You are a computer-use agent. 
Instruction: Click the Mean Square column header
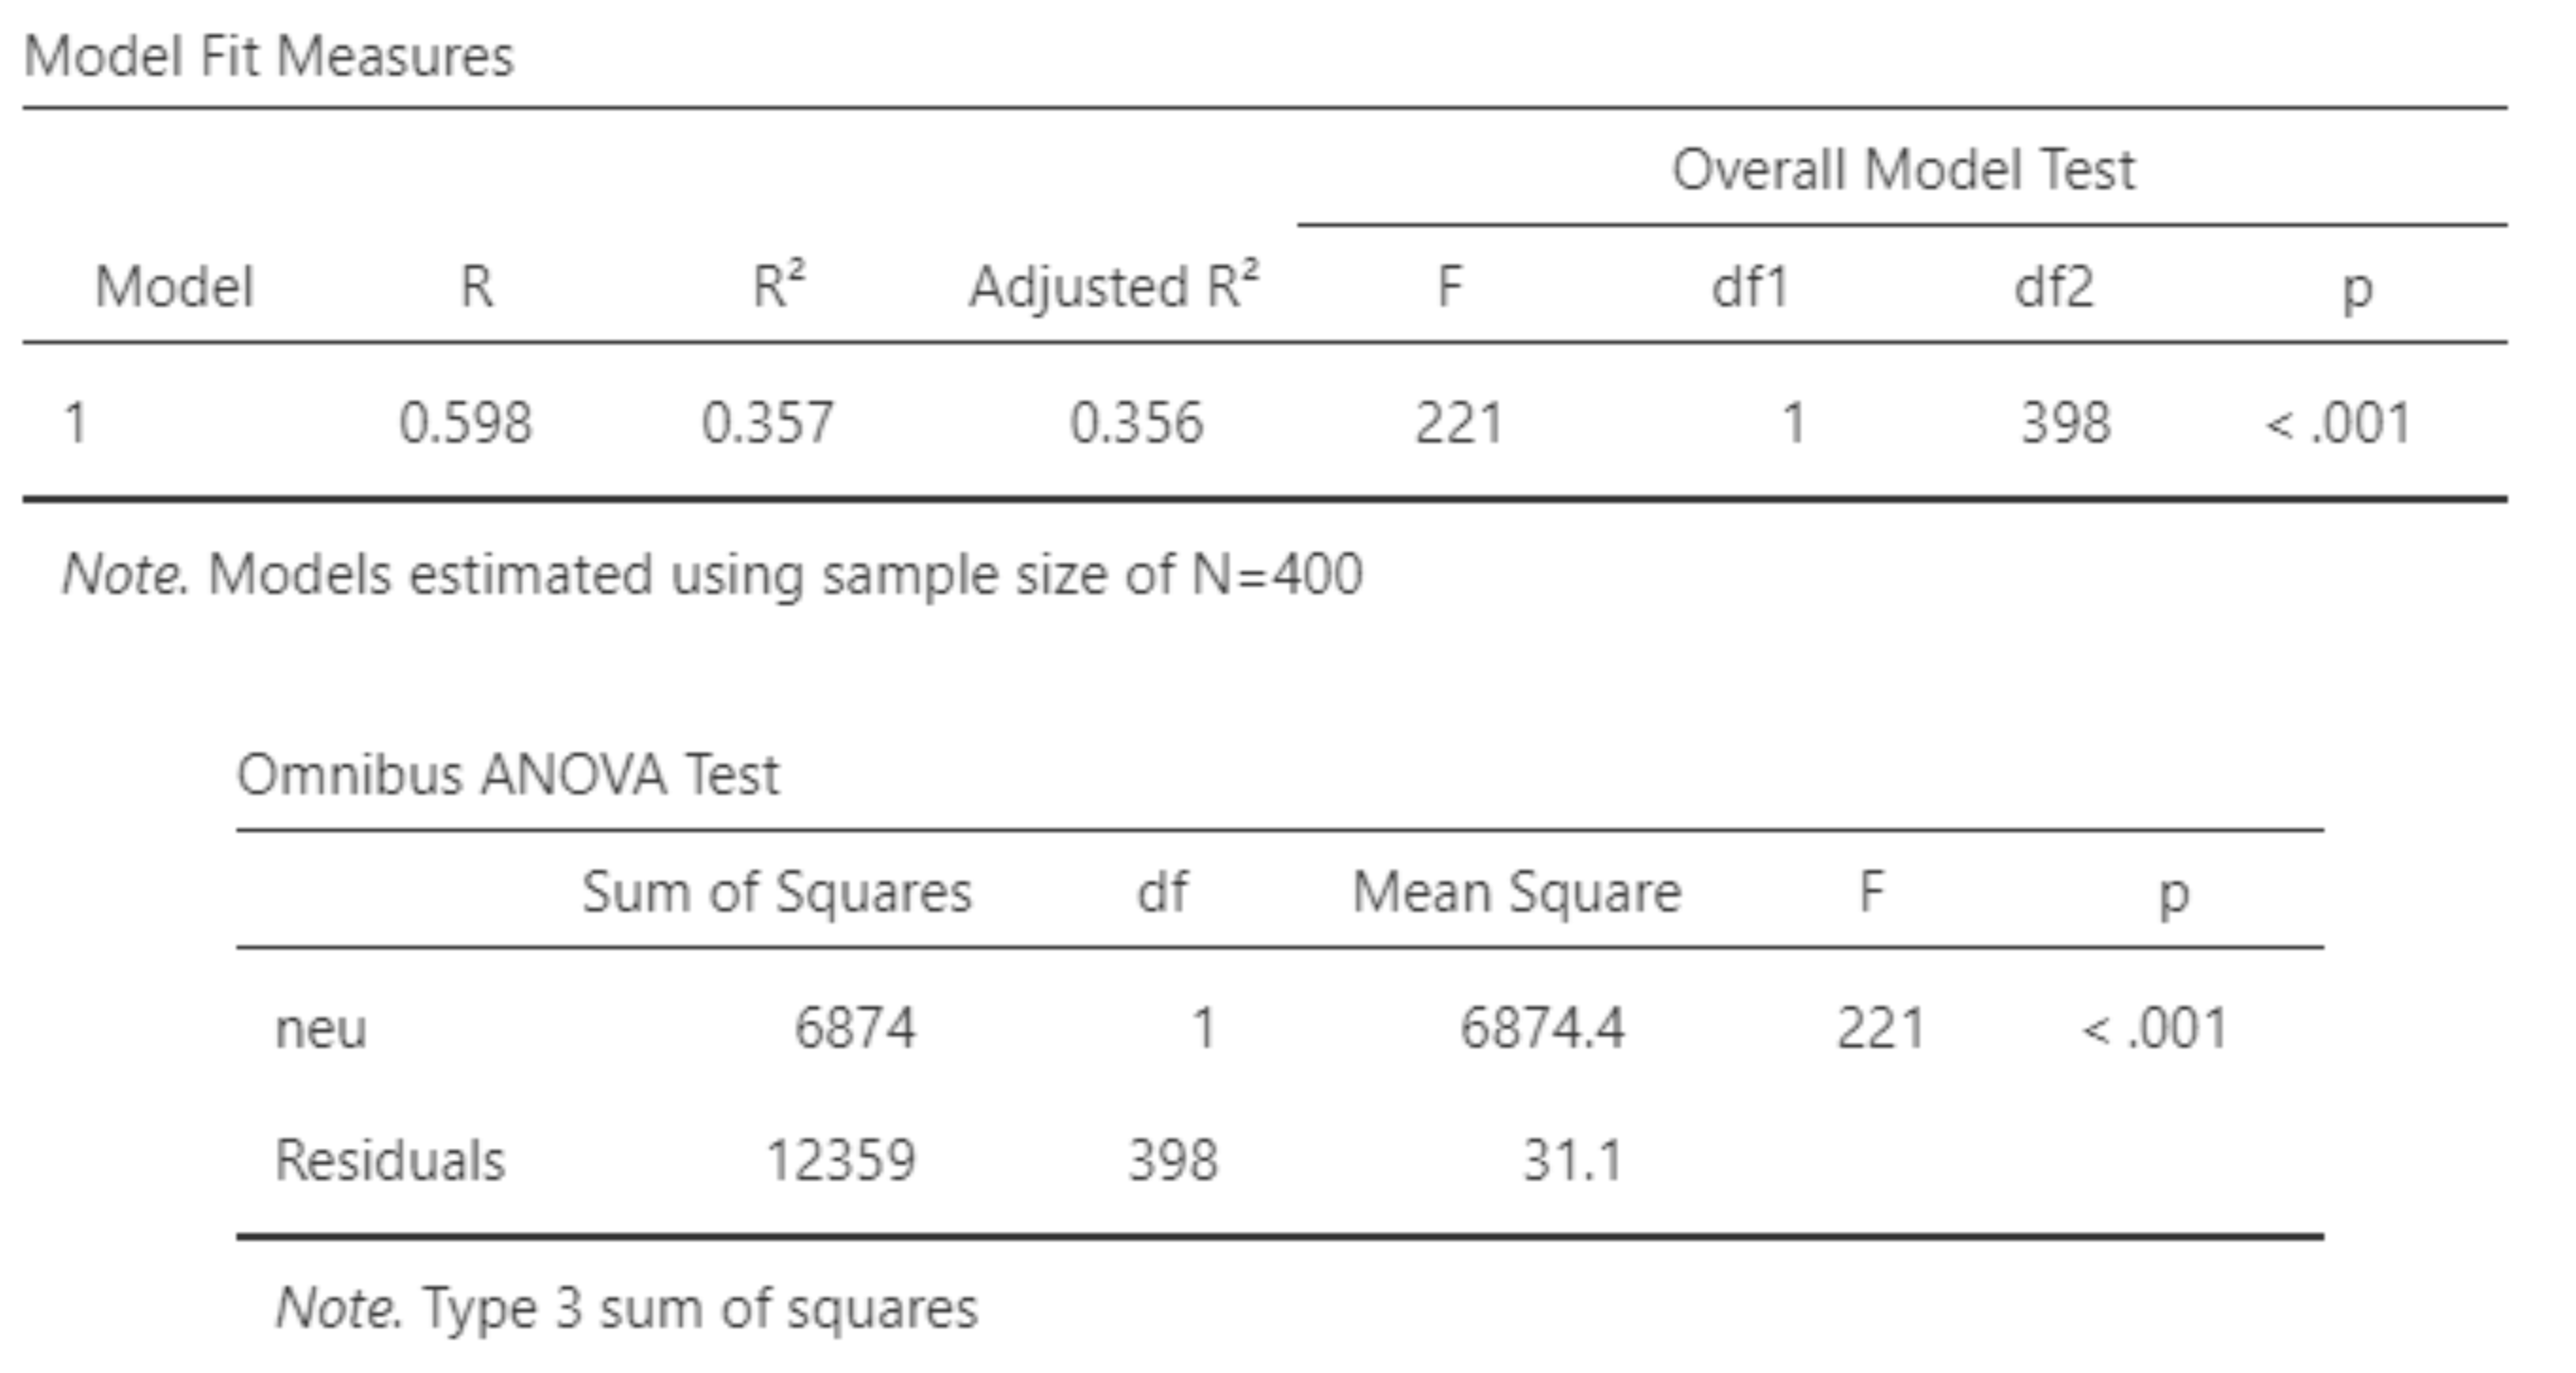pos(1516,891)
